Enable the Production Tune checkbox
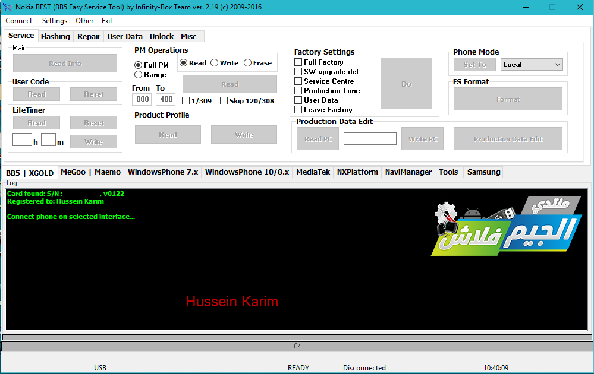 [x=298, y=91]
